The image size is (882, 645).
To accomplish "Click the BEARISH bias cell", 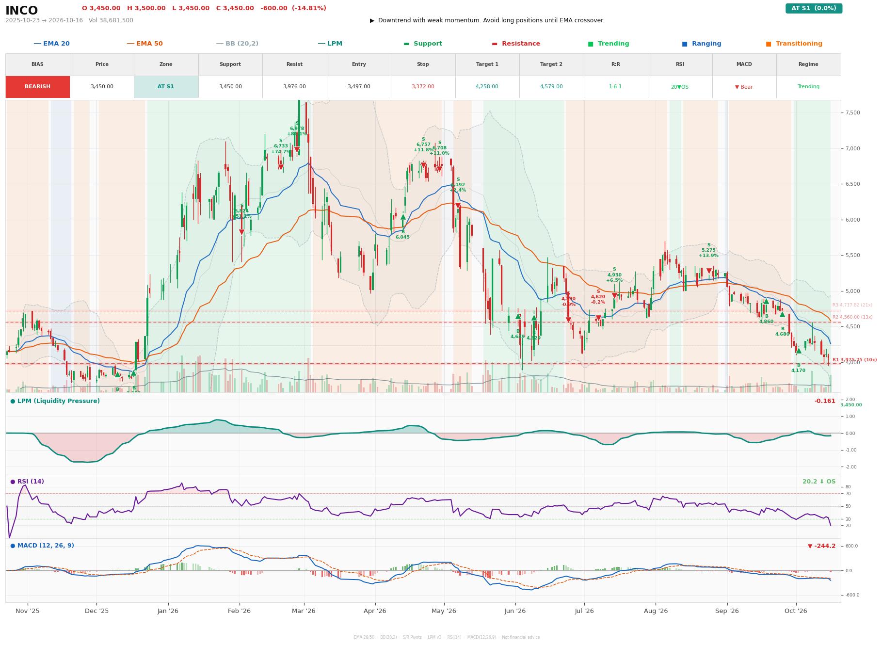I will [38, 87].
